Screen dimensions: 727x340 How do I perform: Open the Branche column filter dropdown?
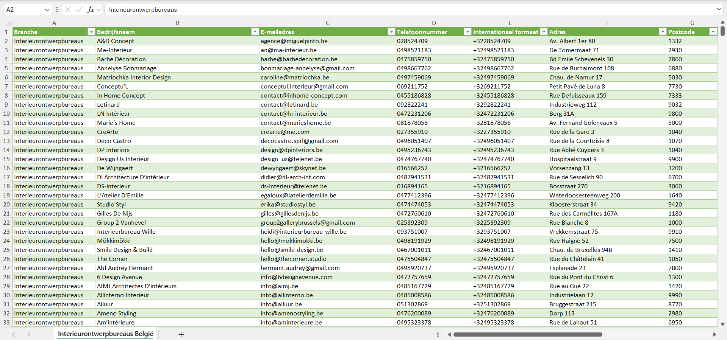[91, 32]
